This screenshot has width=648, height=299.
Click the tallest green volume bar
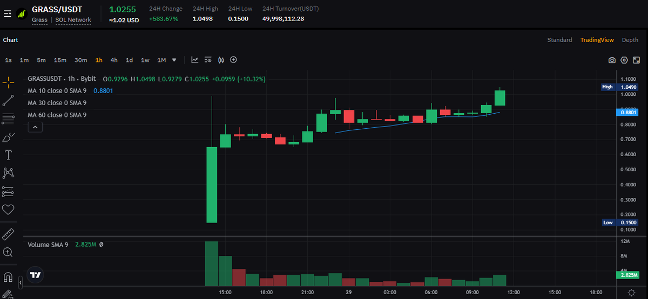211,263
